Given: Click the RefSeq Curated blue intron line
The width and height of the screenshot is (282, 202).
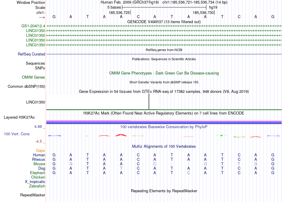Looking at the screenshot, I should (164, 54).
